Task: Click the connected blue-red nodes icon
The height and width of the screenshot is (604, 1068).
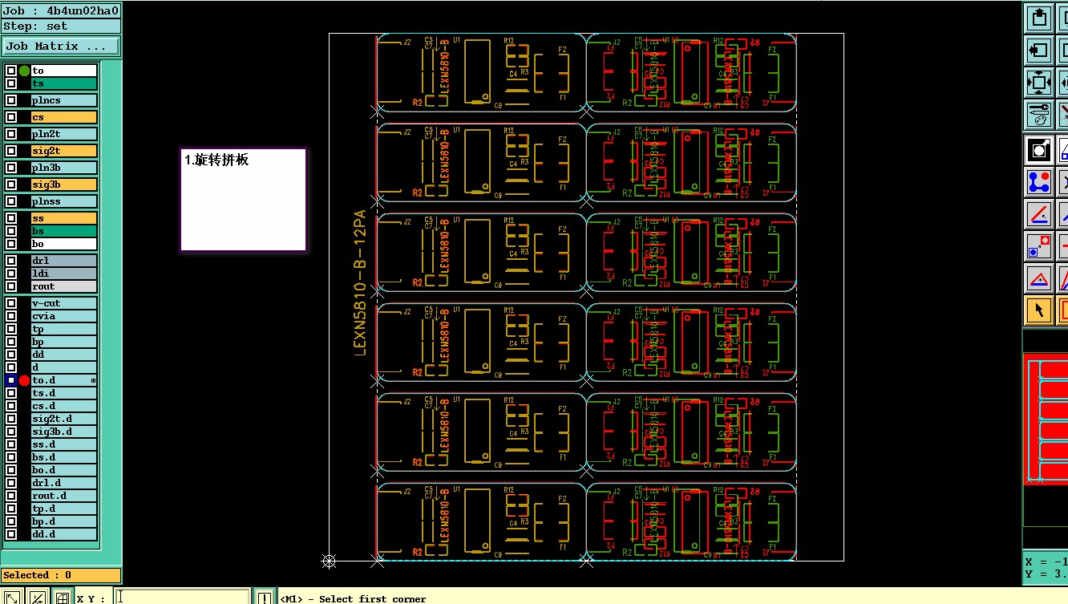Action: (1039, 182)
